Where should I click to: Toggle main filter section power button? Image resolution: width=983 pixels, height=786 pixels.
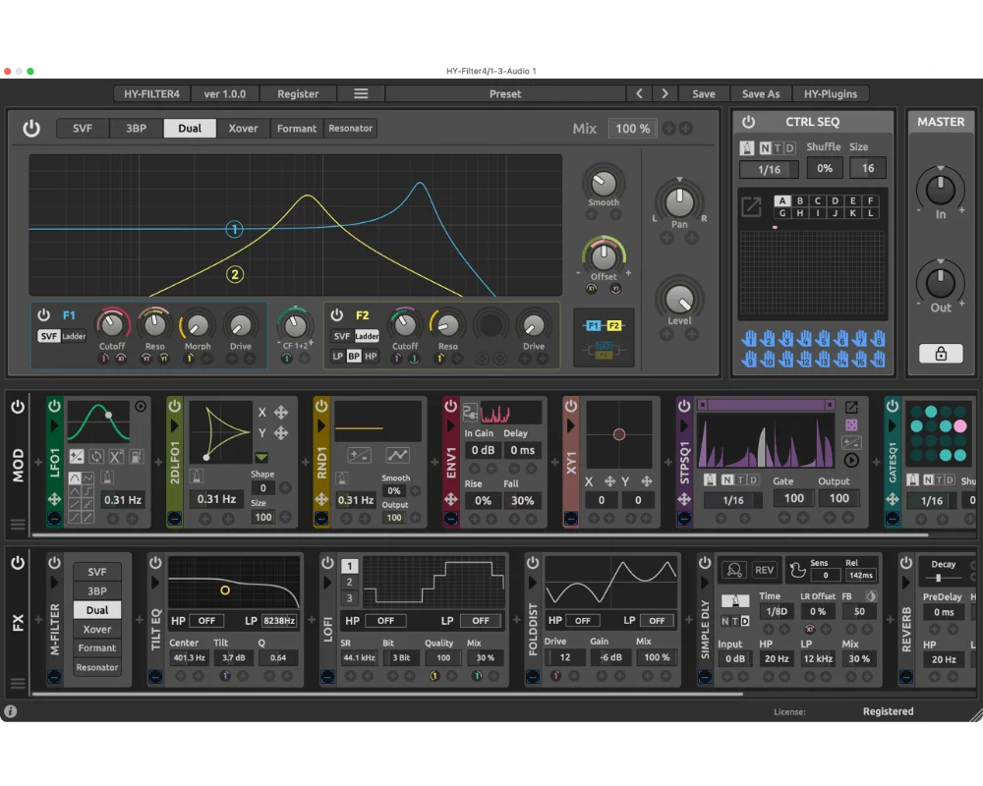click(31, 129)
